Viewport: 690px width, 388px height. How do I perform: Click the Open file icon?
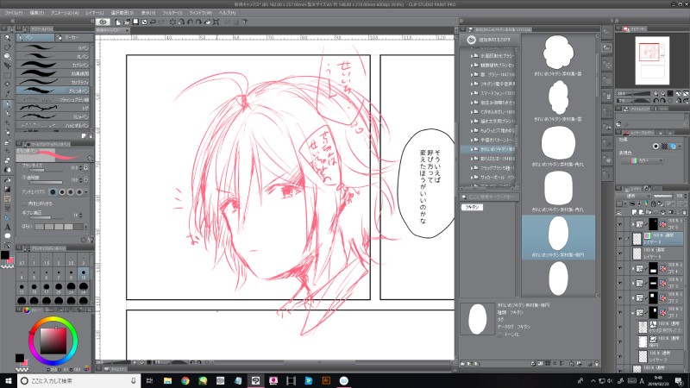[x=127, y=22]
